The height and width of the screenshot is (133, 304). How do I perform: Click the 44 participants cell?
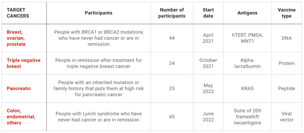[x=172, y=38]
